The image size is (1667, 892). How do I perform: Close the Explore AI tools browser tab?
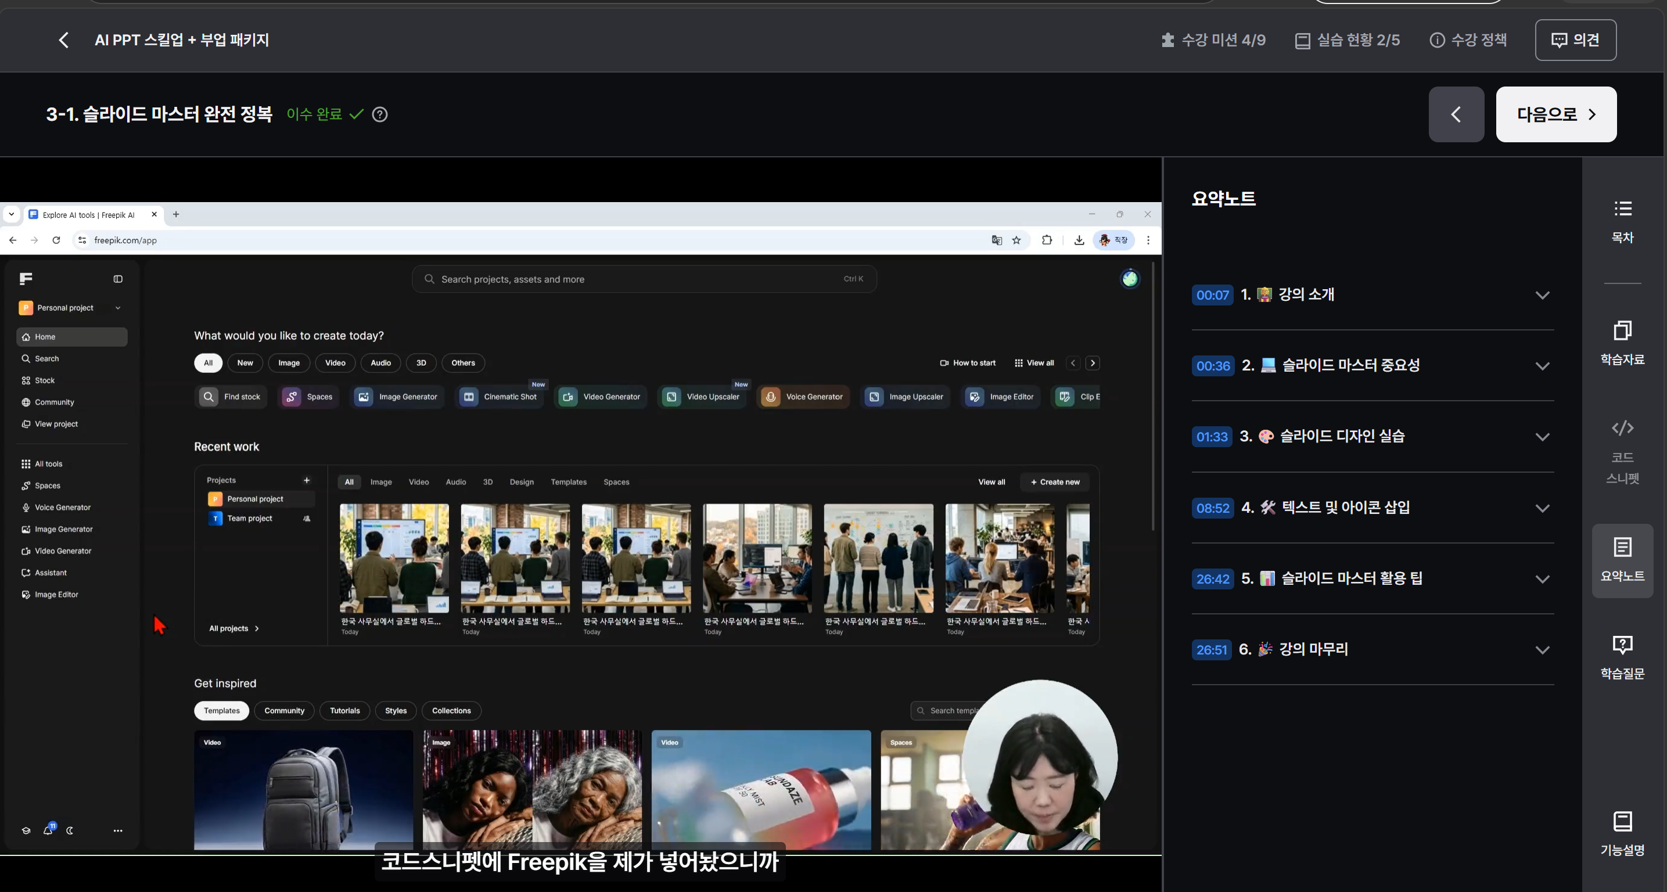pos(154,214)
